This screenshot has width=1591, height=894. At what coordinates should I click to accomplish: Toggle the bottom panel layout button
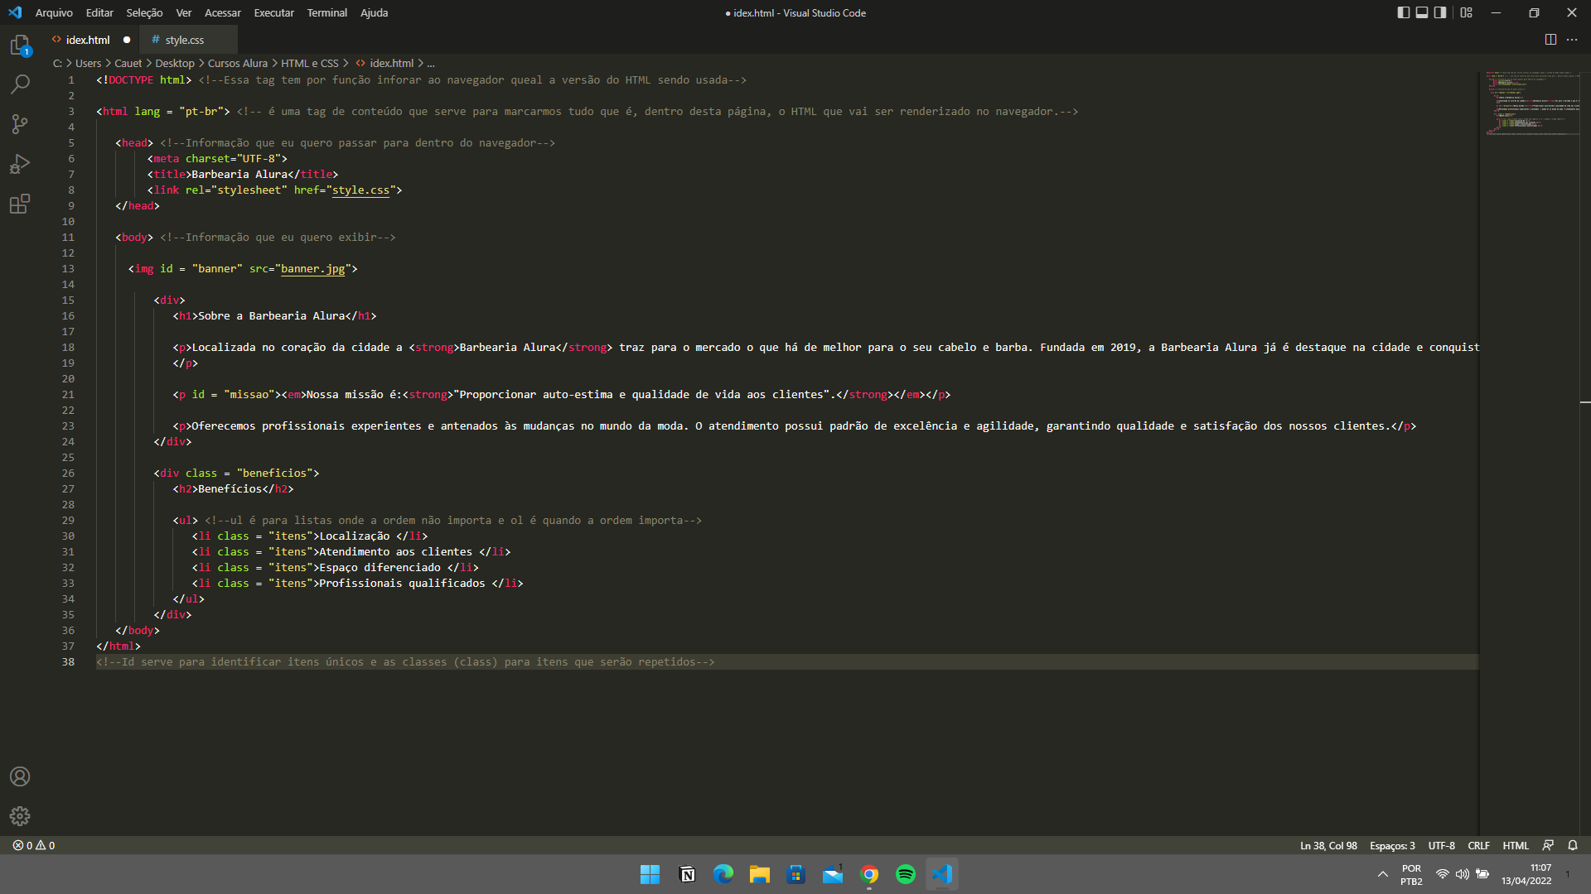click(x=1422, y=12)
